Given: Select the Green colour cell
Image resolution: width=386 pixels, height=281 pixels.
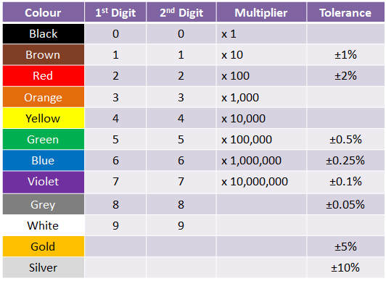Looking at the screenshot, I should (x=44, y=139).
